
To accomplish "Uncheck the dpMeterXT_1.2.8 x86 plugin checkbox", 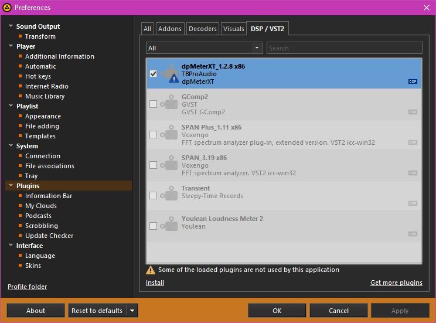I will 153,74.
